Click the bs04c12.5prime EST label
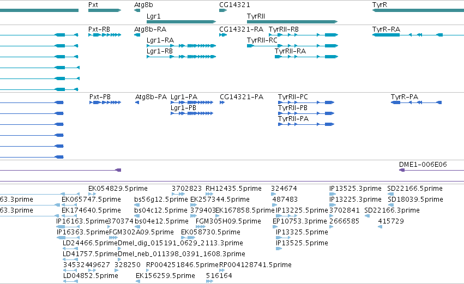 (x=161, y=210)
